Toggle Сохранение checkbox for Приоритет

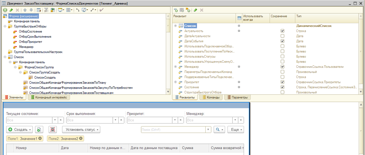point(283,82)
